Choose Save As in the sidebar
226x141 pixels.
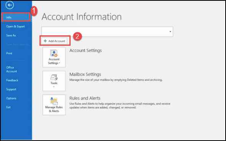(11, 35)
